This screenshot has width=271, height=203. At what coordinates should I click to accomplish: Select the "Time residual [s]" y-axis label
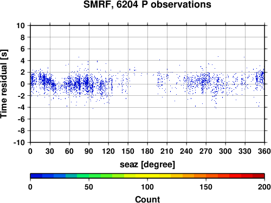click(x=4, y=84)
